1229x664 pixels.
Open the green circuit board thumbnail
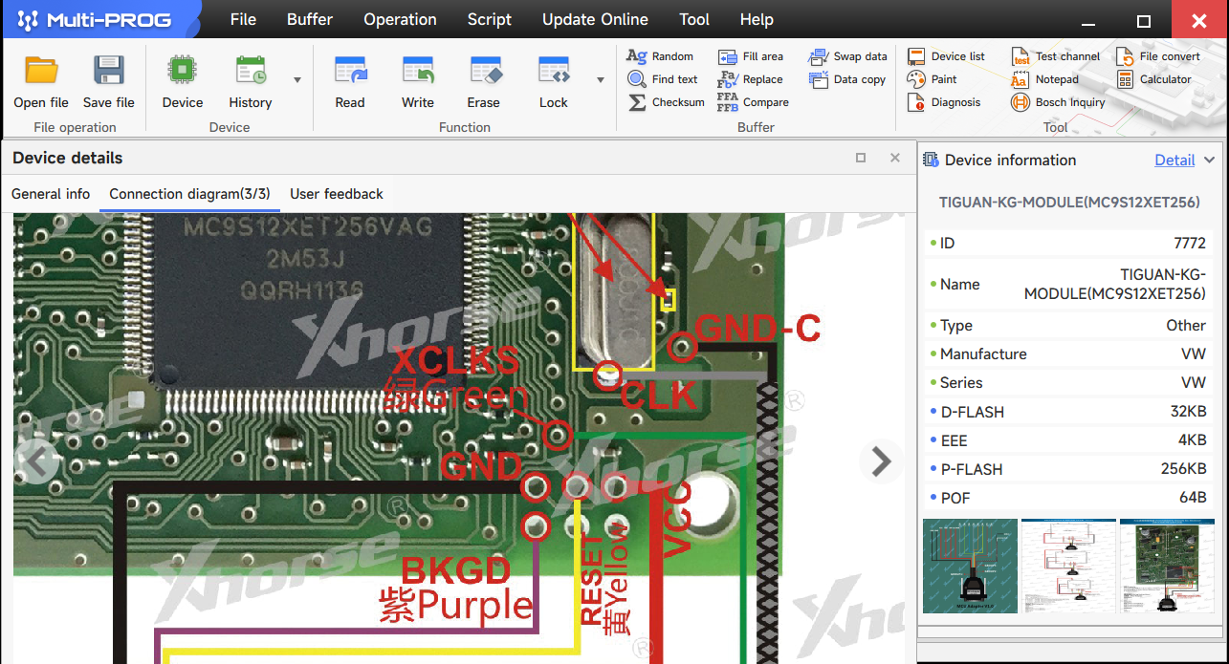pos(1167,566)
